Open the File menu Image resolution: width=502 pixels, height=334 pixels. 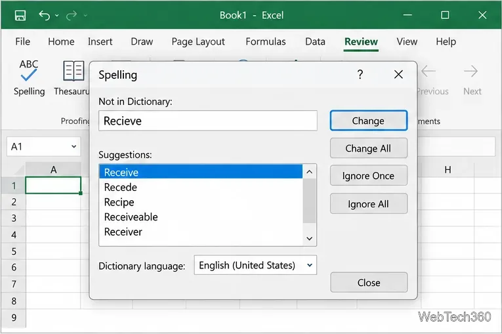coord(23,41)
